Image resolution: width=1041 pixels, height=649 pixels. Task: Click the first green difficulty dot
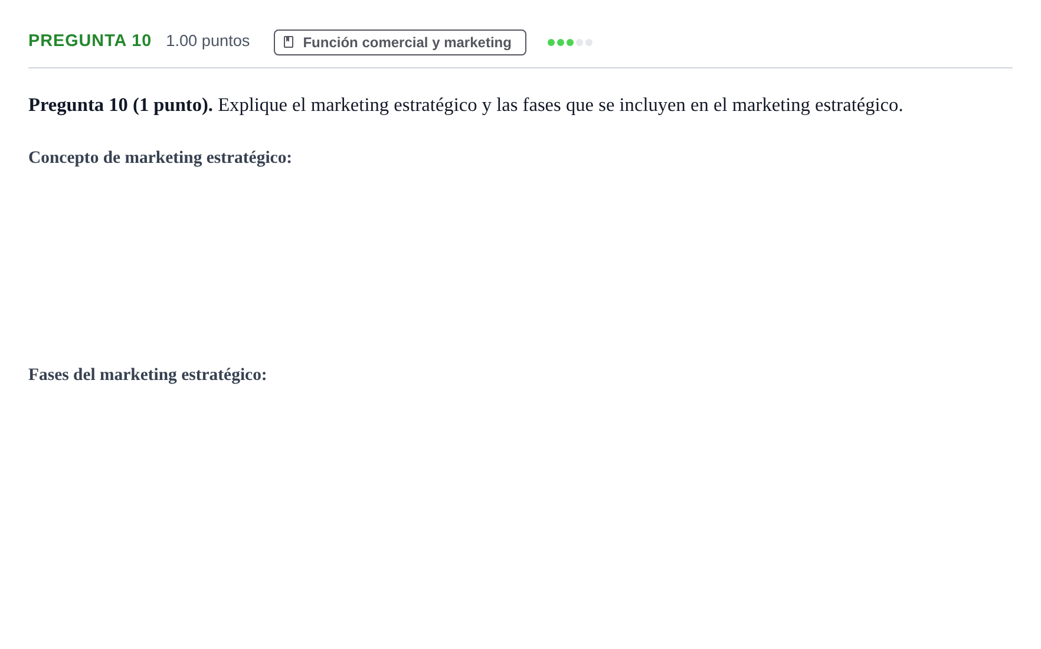point(551,42)
